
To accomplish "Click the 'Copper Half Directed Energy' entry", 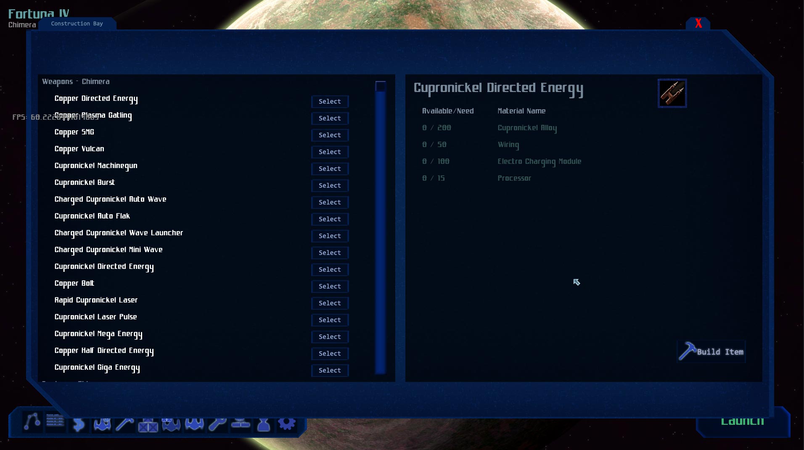I will point(104,351).
